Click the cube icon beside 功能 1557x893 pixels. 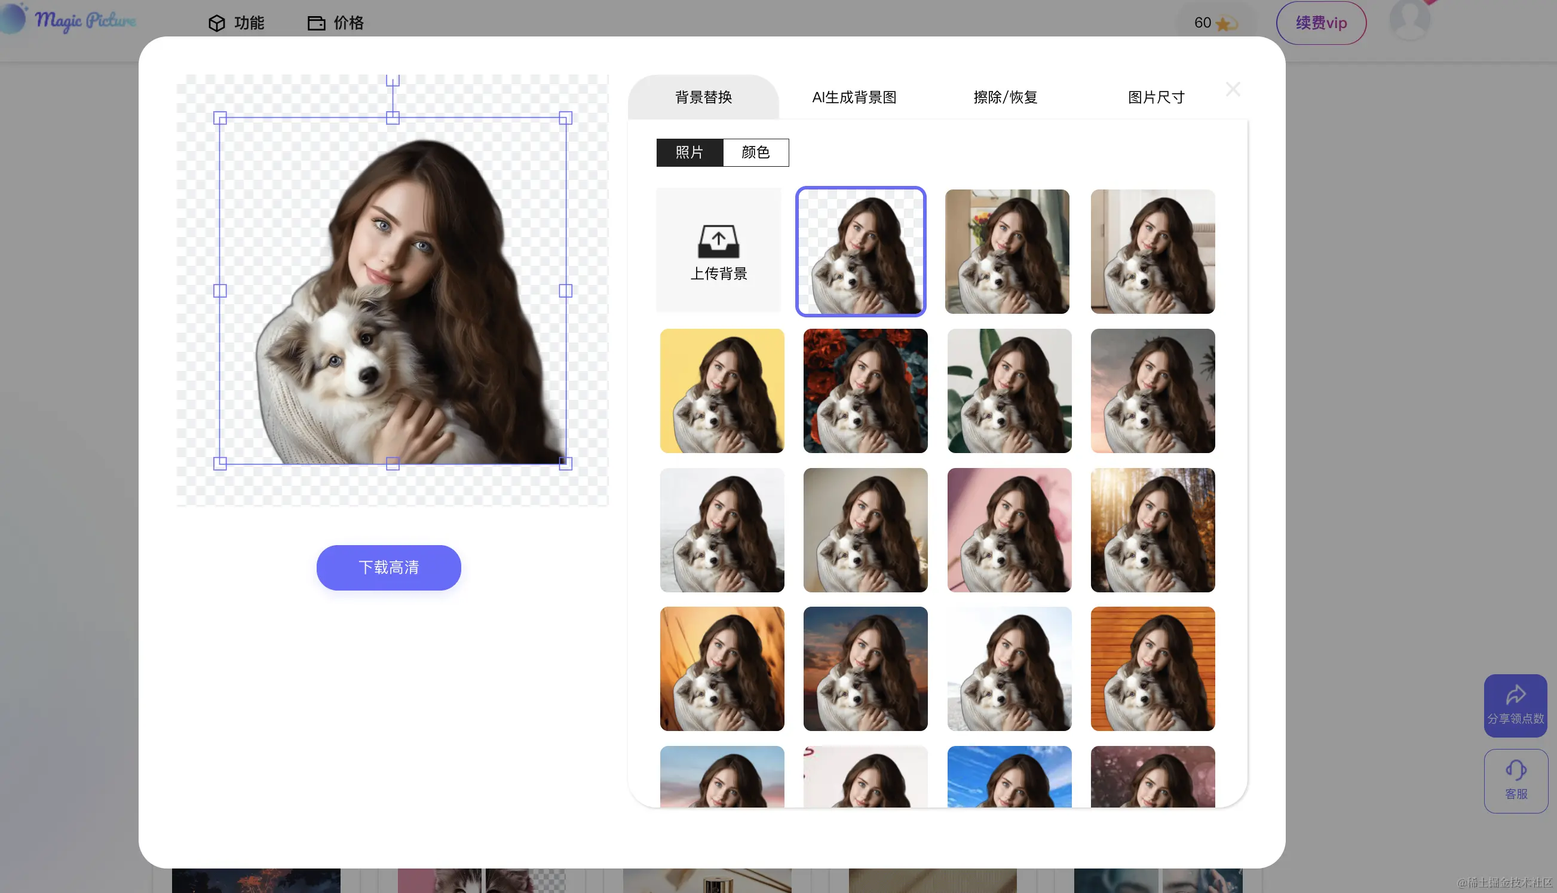pos(217,23)
